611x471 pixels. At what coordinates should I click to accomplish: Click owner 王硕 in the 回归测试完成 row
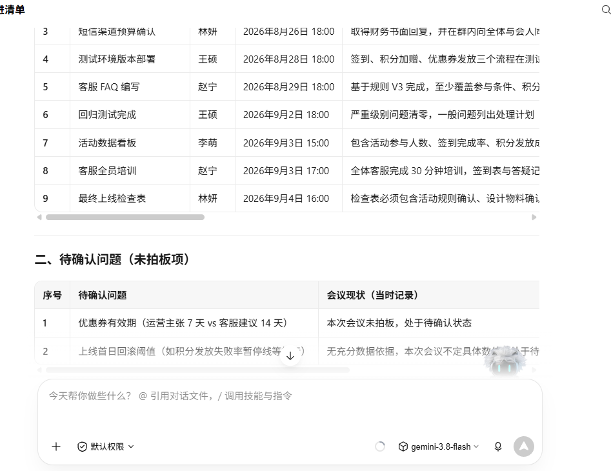(208, 115)
